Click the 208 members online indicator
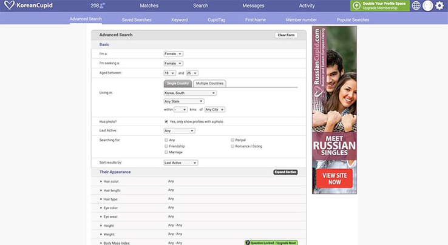448x245 pixels. (98, 5)
